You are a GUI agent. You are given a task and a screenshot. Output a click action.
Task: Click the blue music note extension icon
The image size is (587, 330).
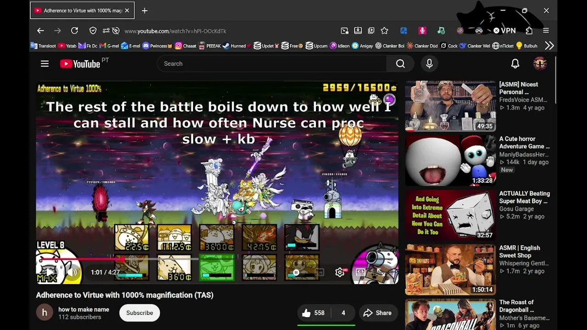tap(404, 31)
